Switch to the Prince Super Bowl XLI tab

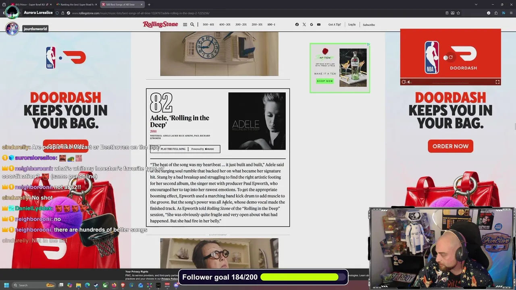[31, 4]
